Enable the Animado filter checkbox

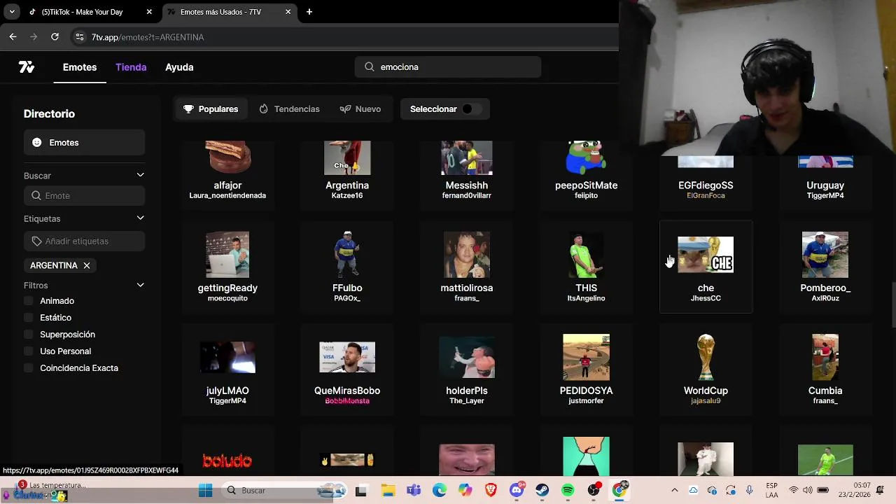point(29,301)
